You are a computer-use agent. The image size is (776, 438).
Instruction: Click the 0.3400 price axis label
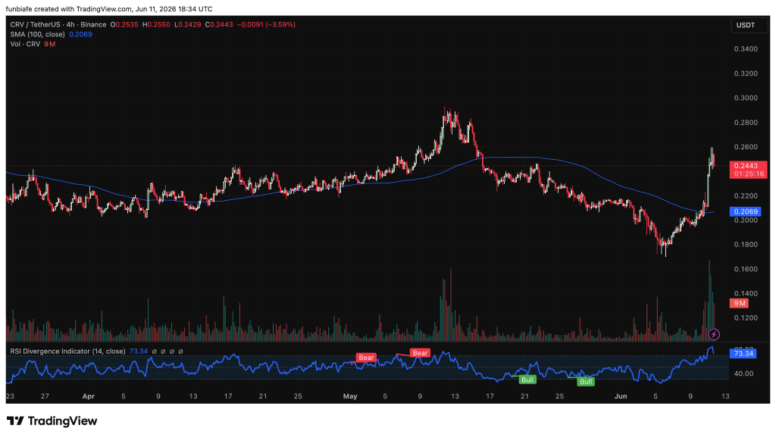pos(746,49)
